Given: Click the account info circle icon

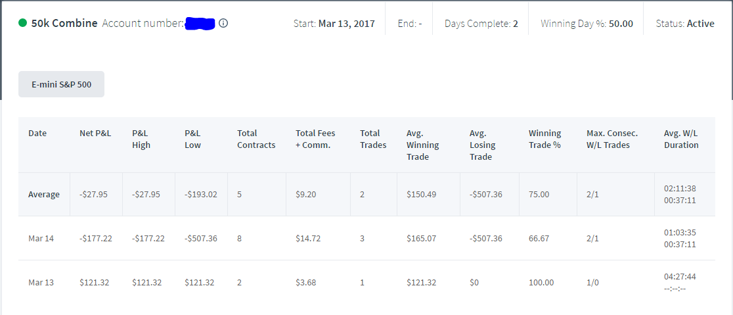Looking at the screenshot, I should pos(223,23).
